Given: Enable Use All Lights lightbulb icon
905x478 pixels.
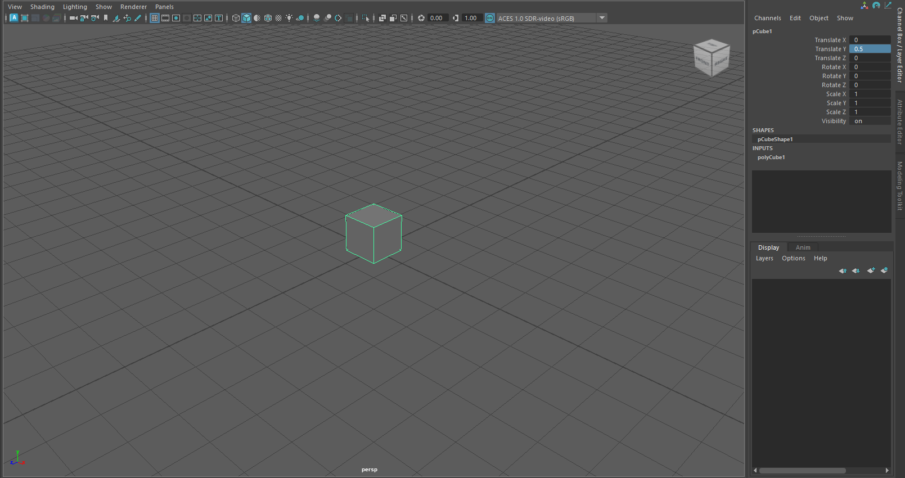Looking at the screenshot, I should (x=289, y=18).
